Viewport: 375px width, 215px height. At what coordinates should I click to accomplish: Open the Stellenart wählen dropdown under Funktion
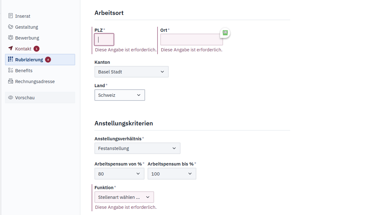(x=124, y=197)
